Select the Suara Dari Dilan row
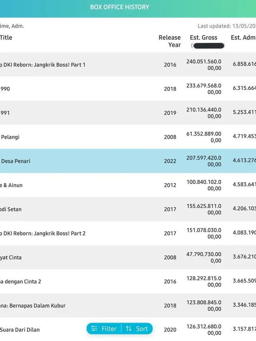256x341 pixels. coord(128,329)
